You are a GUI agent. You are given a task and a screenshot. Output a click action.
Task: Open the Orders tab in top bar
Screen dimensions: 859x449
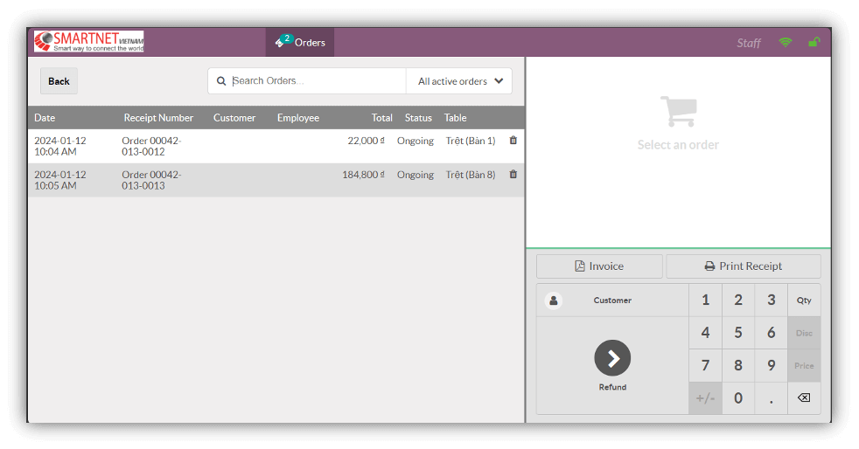(300, 42)
